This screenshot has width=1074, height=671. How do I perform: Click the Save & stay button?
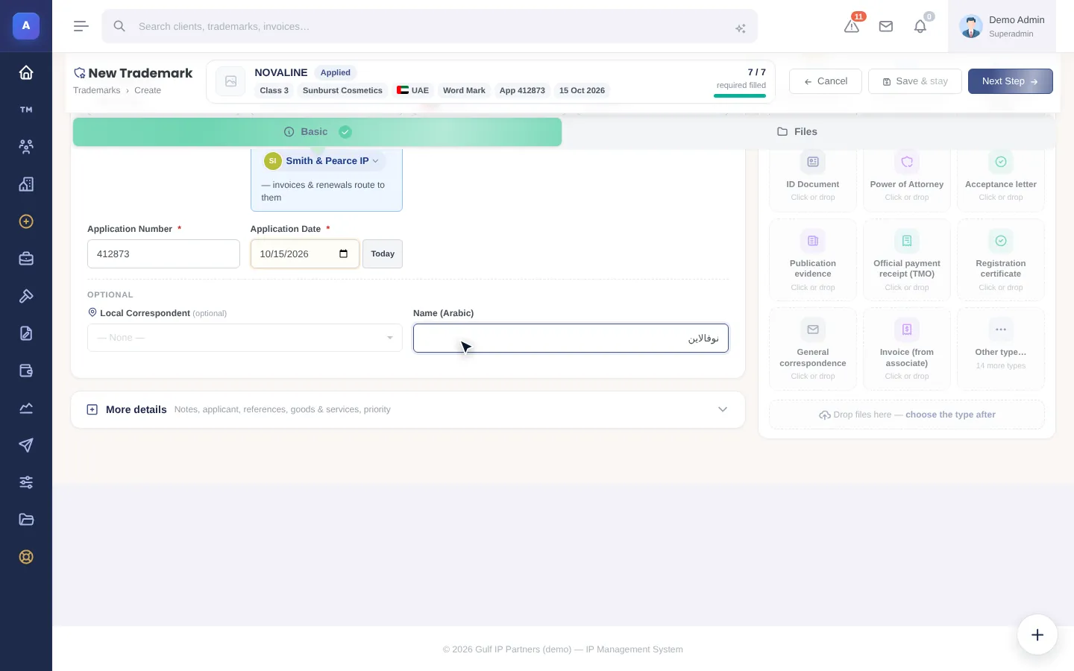pos(915,81)
